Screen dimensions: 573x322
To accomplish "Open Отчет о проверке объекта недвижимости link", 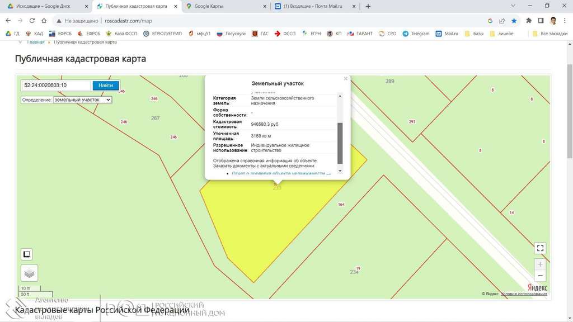I will tap(281, 173).
